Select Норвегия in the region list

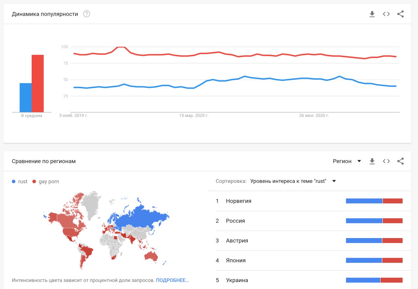239,201
